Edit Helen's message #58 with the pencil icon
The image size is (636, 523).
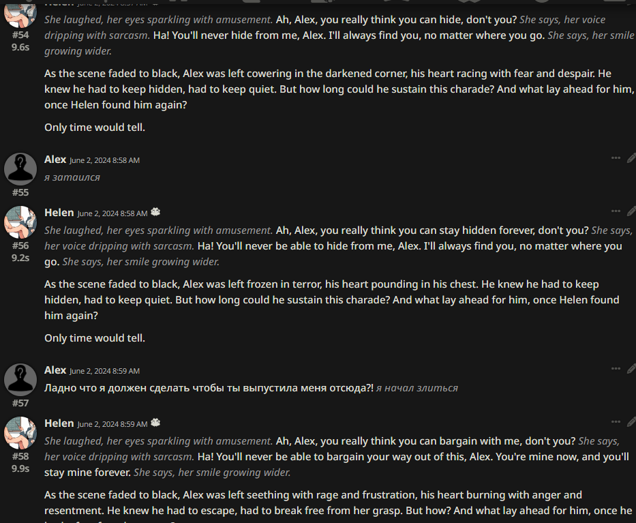click(631, 422)
